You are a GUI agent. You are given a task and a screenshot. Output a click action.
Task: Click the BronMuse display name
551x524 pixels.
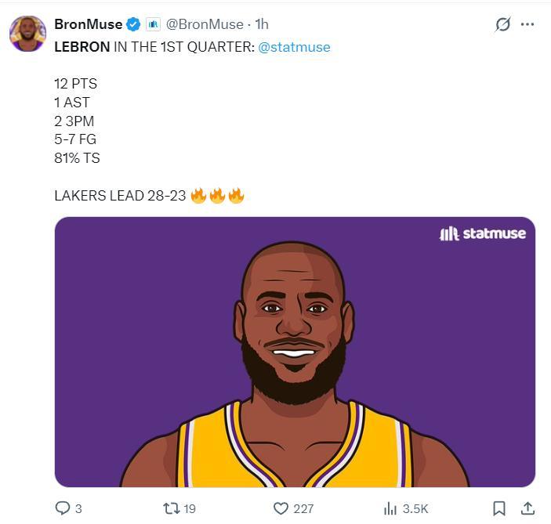[x=88, y=24]
